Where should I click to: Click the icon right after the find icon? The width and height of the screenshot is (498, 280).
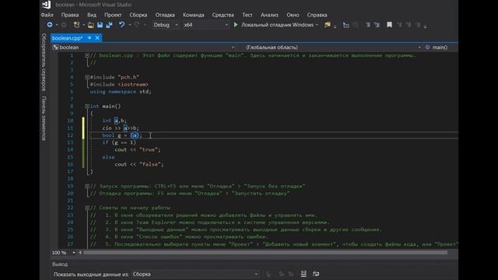click(x=345, y=25)
